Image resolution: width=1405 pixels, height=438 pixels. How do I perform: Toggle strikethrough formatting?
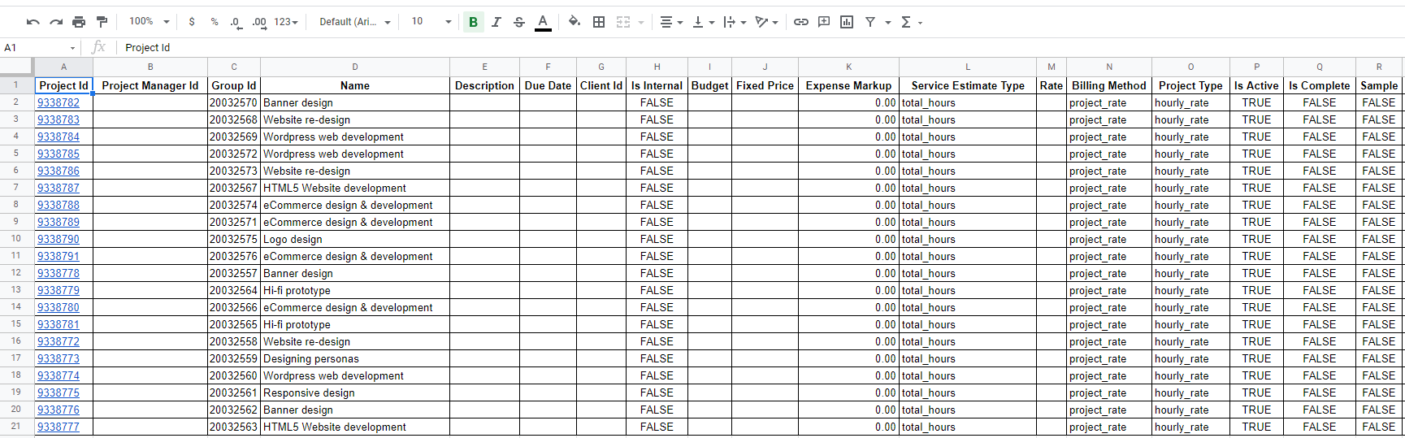coord(519,22)
